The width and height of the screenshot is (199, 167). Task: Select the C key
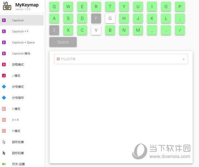[x=82, y=30]
